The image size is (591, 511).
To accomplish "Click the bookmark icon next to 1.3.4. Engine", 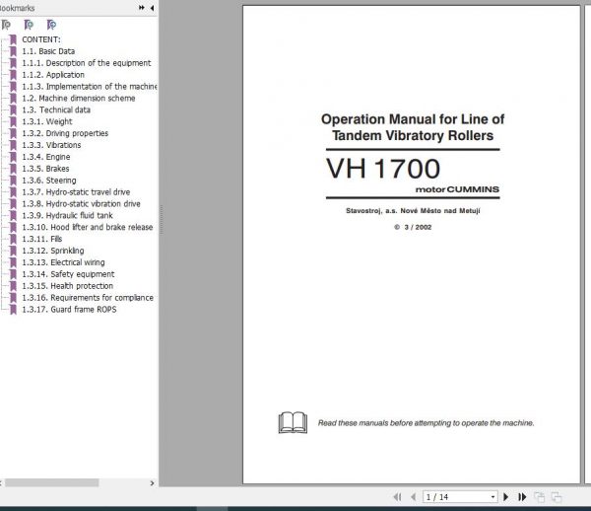I will (13, 157).
